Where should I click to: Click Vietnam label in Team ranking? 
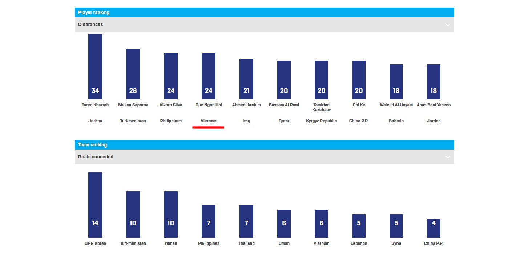click(322, 243)
